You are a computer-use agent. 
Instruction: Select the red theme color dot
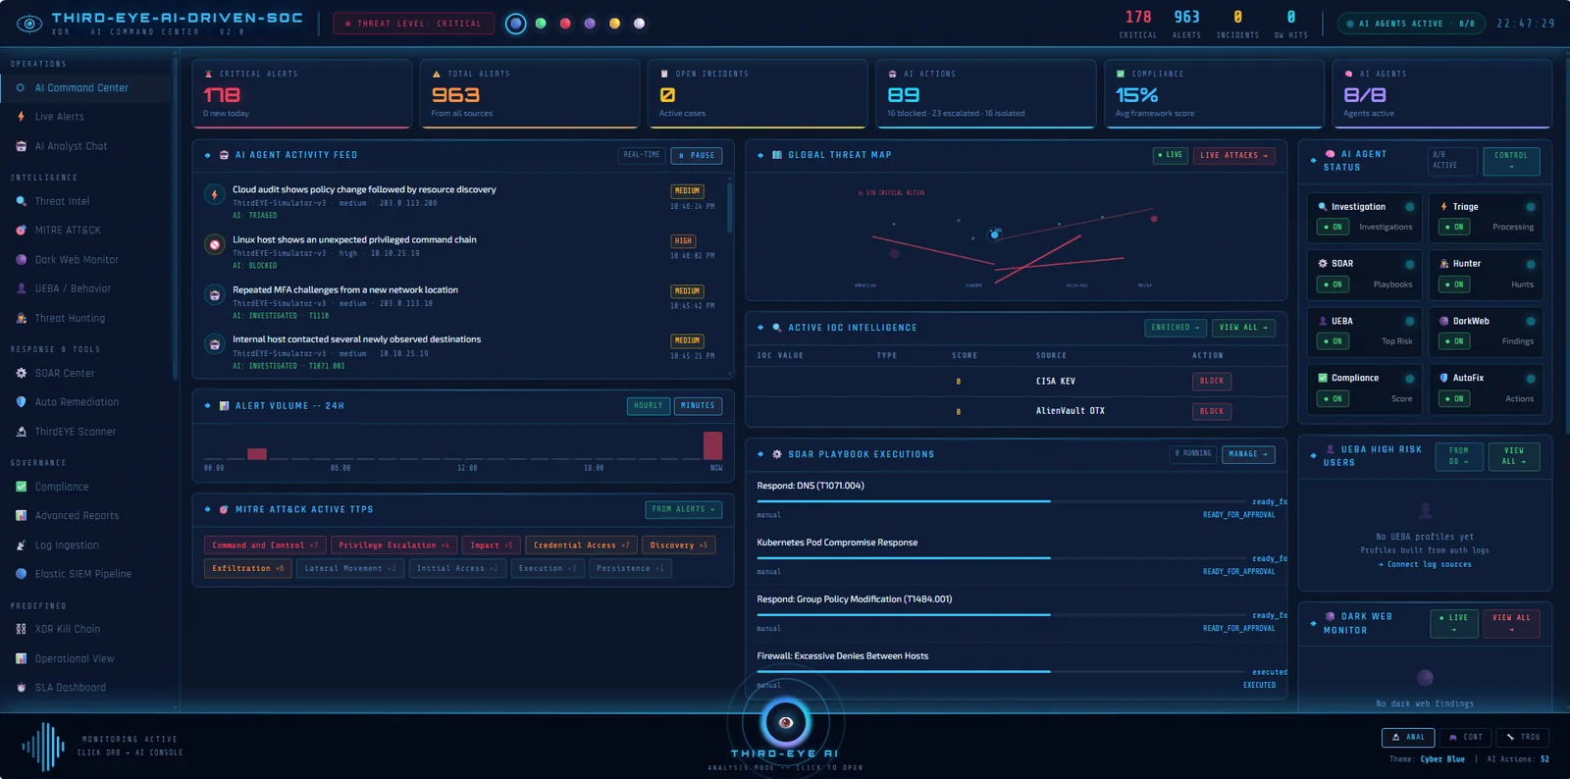(565, 24)
